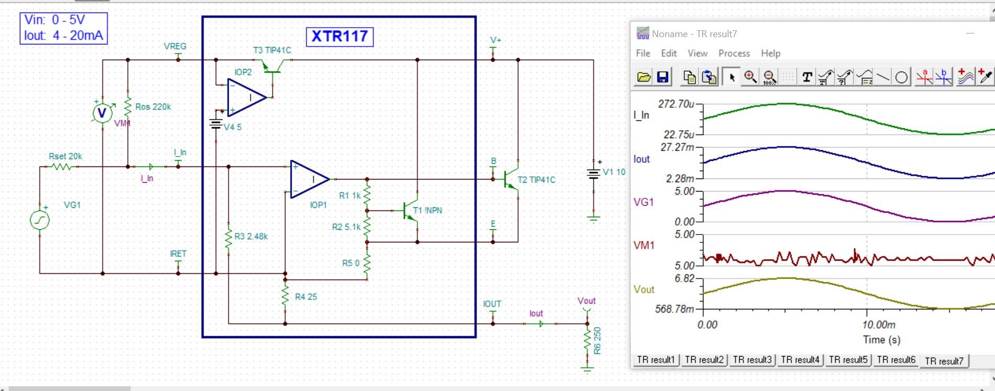Open the Edit menu

(x=669, y=53)
